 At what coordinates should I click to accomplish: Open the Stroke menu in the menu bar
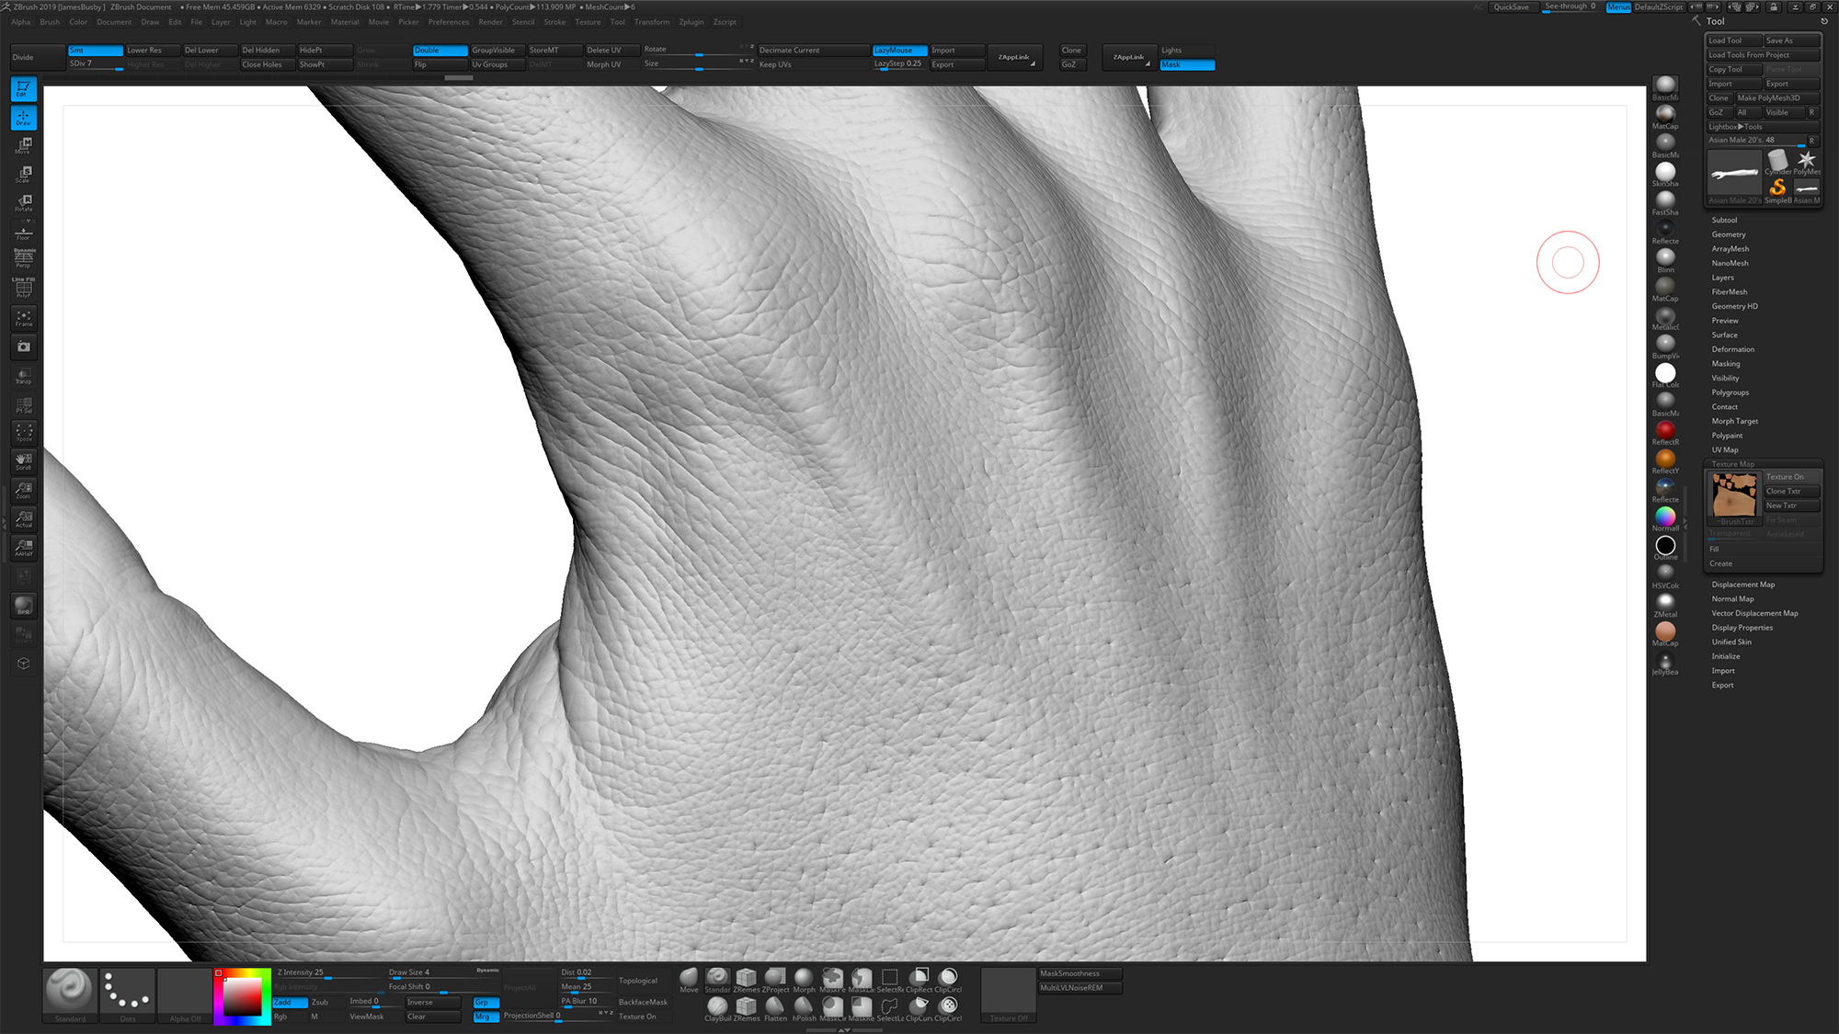click(554, 22)
